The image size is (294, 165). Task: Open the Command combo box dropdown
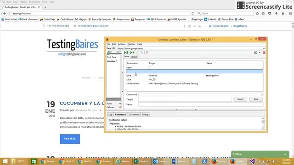tap(262, 95)
